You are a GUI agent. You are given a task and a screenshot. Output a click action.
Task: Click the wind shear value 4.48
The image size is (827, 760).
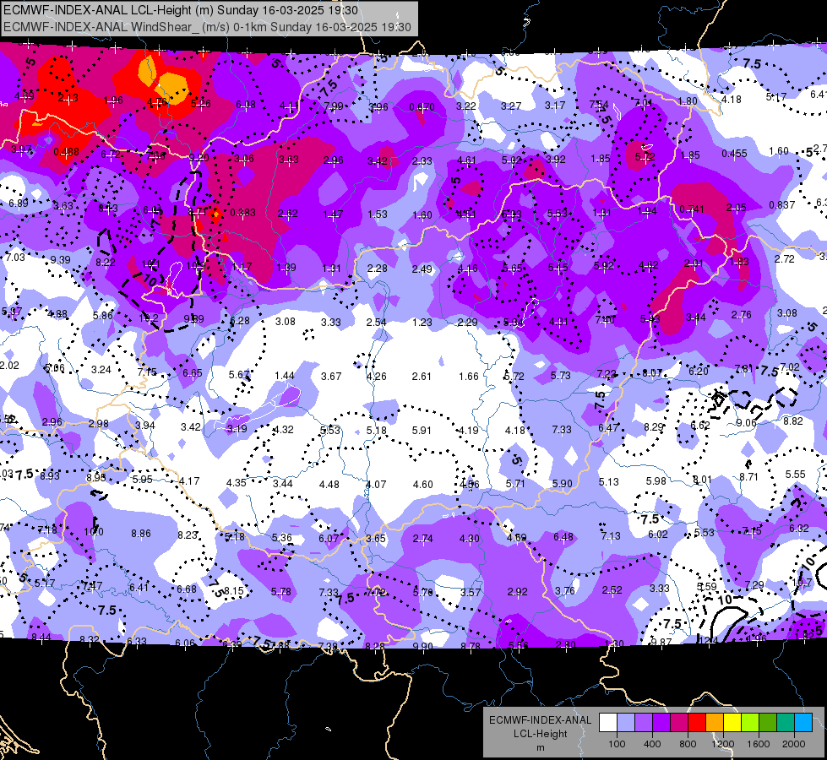pyautogui.click(x=329, y=484)
